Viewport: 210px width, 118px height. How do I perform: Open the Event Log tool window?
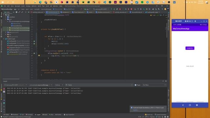coord(149,115)
